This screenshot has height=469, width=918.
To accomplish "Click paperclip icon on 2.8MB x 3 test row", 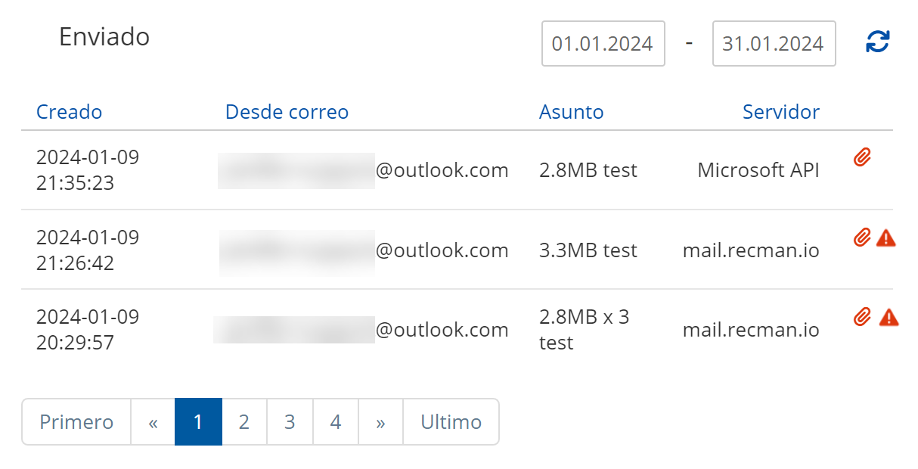I will [862, 317].
